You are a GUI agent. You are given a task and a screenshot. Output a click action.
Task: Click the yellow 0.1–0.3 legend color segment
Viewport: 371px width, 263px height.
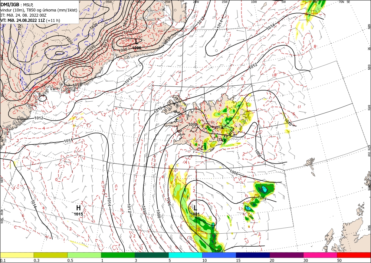17,255
